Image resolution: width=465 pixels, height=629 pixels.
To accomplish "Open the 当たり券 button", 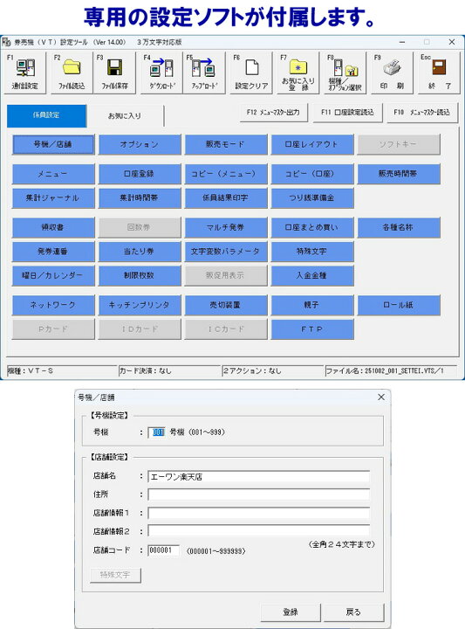I will (140, 252).
